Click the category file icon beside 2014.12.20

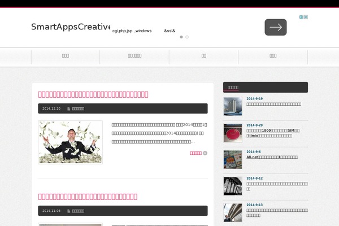click(69, 108)
